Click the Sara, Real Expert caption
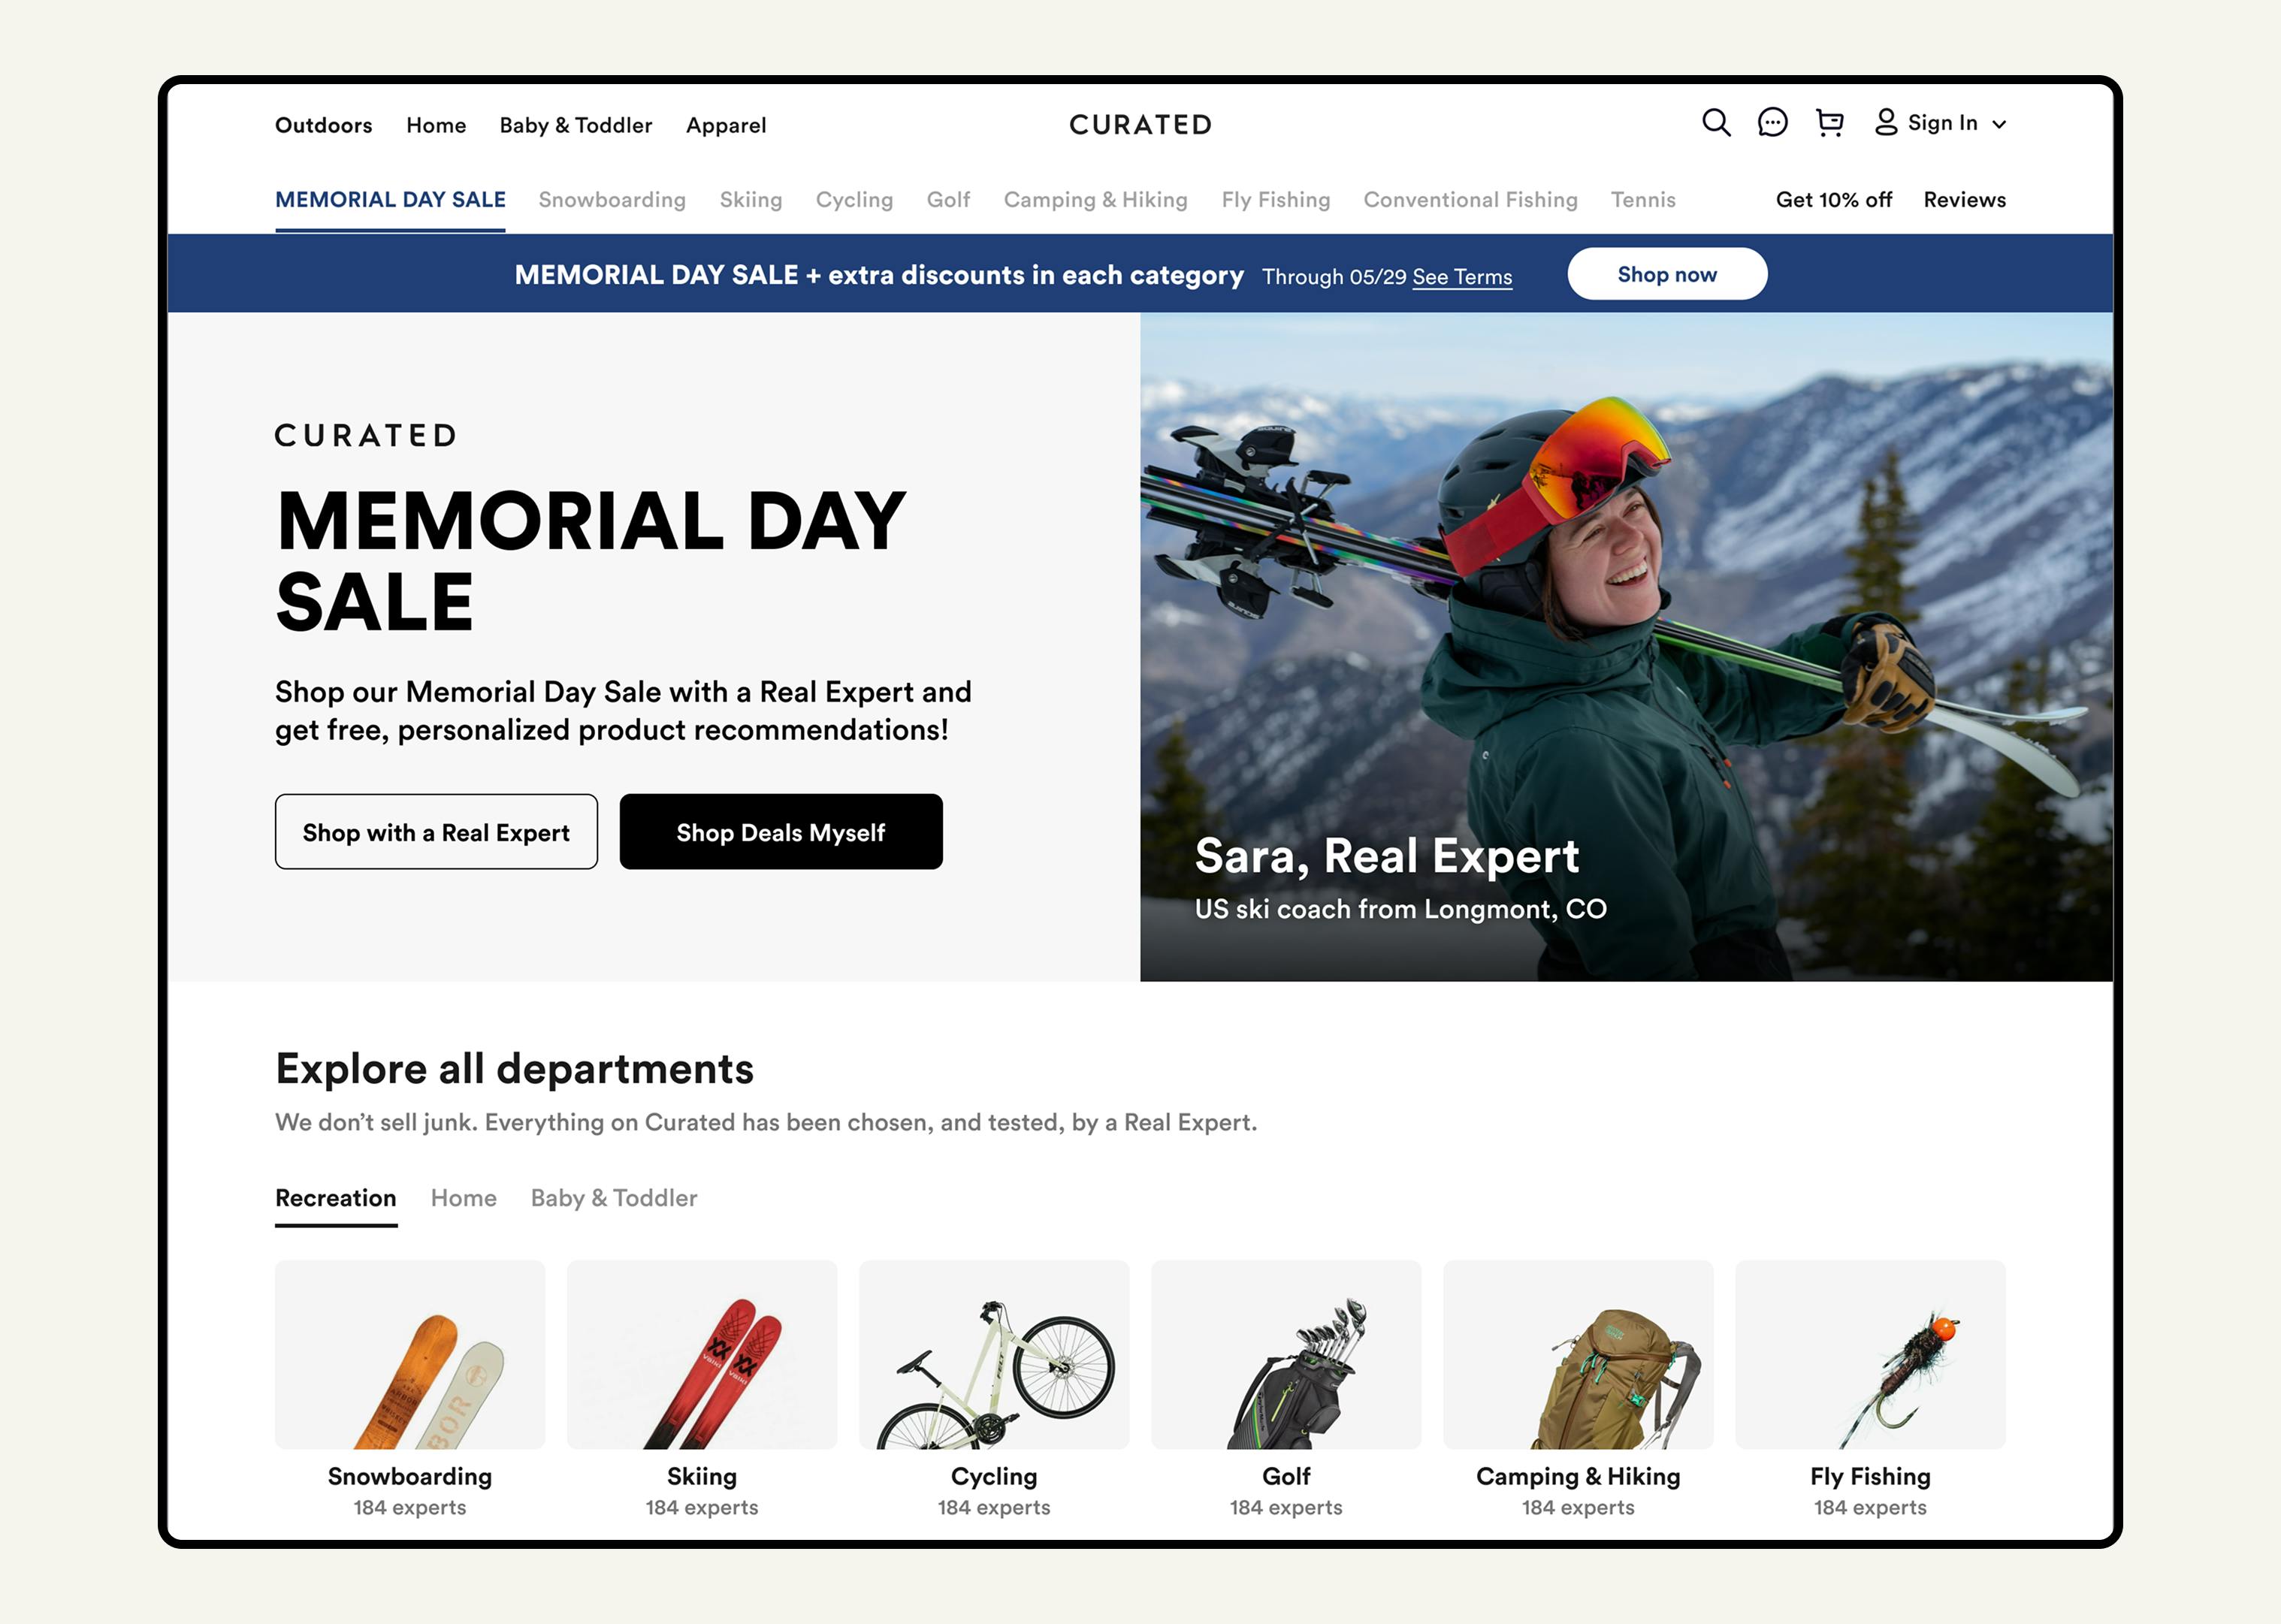The width and height of the screenshot is (2281, 1624). 1387,857
